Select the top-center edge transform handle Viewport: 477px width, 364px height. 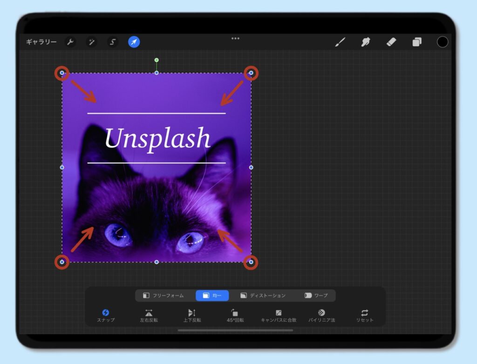[x=157, y=73]
